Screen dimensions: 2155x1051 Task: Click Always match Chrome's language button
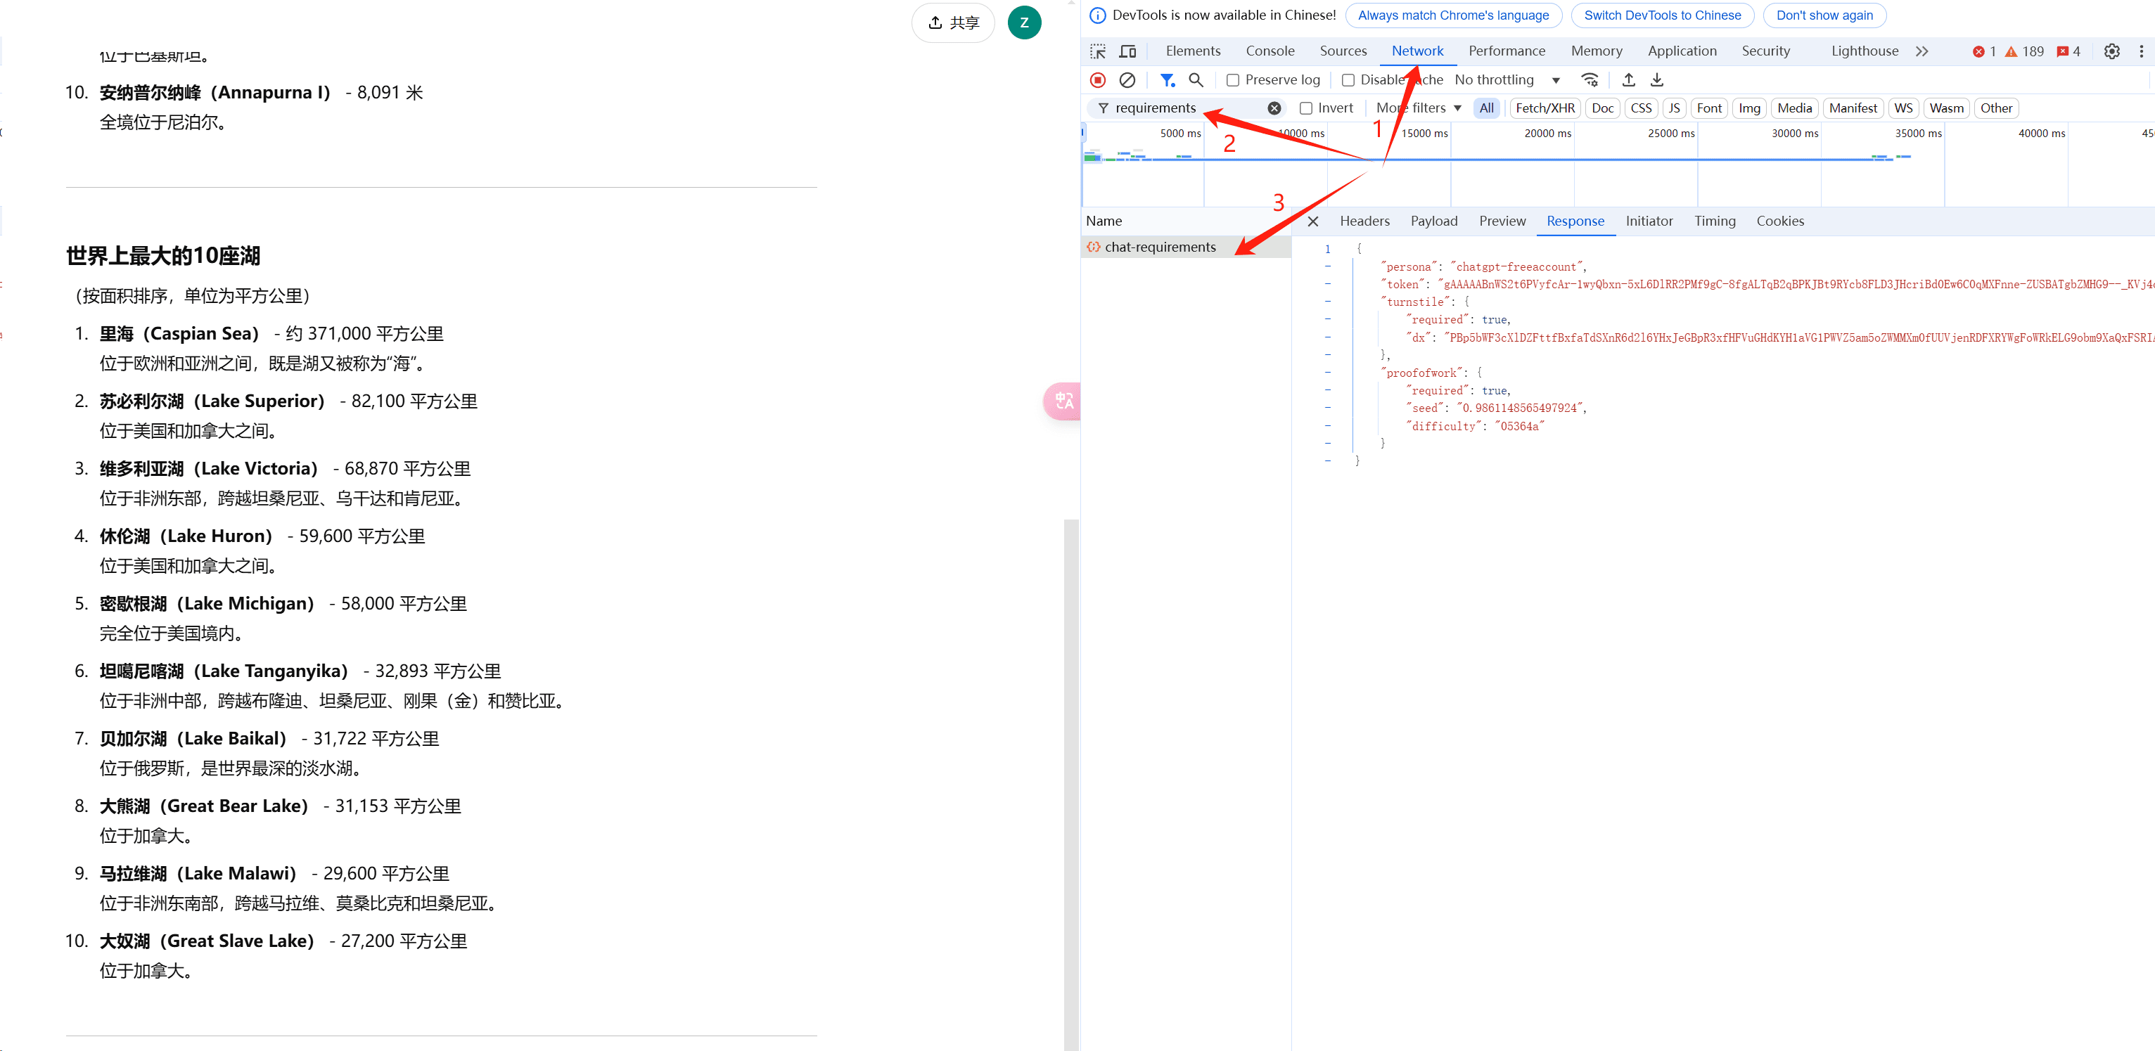click(x=1453, y=16)
